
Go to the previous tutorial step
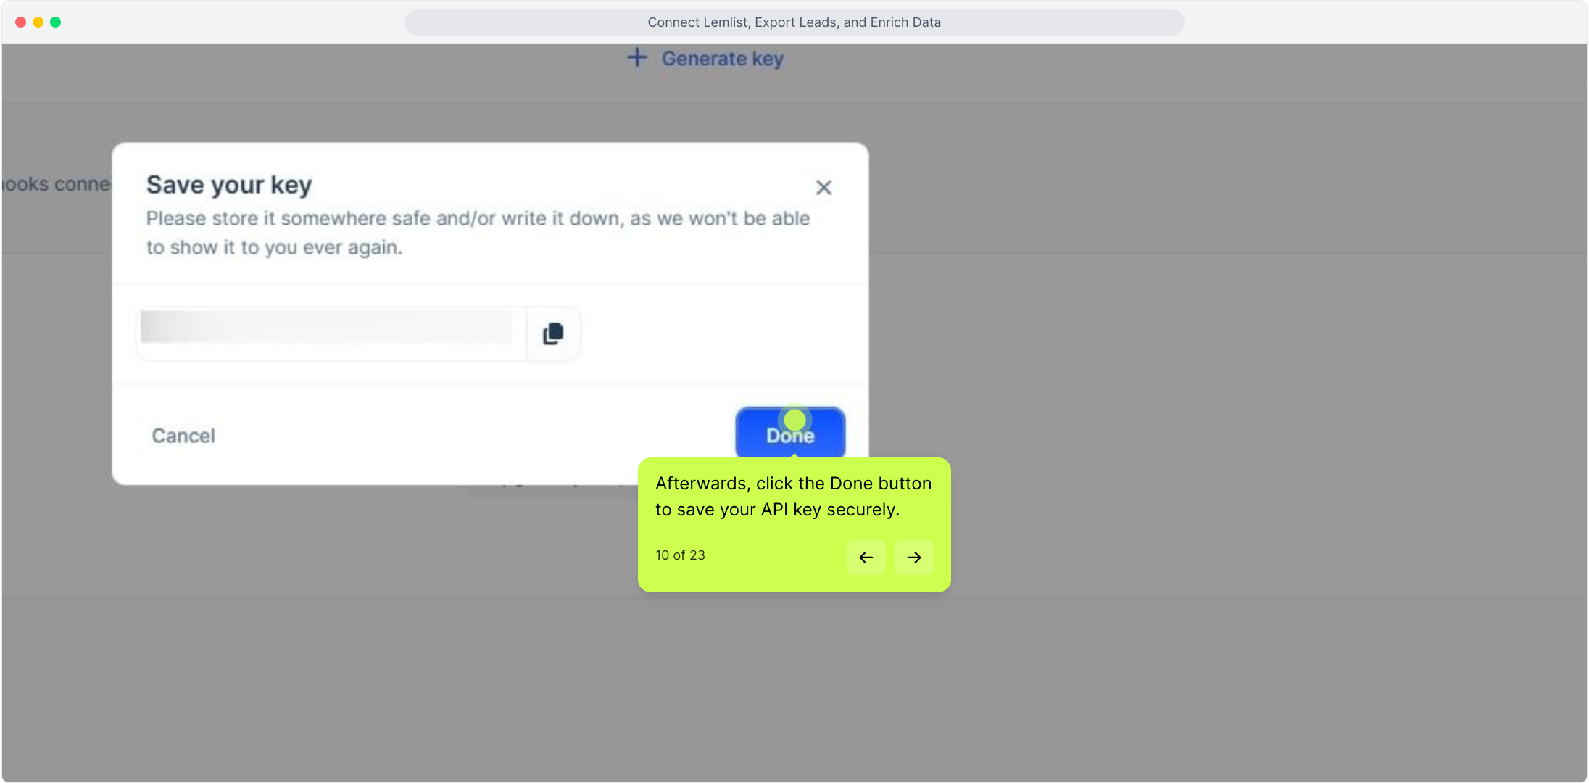coord(866,558)
